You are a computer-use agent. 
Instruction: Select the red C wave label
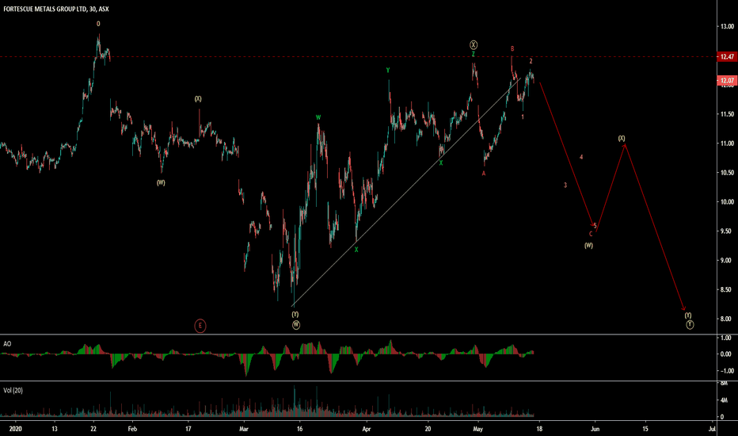tap(591, 234)
